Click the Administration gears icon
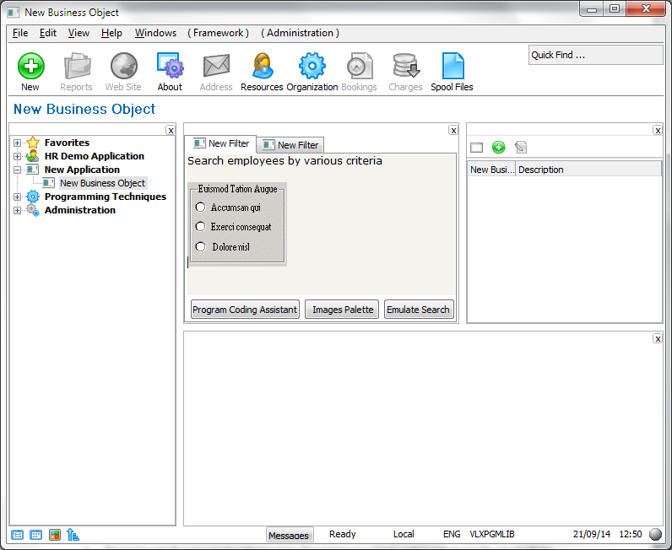 [x=33, y=210]
